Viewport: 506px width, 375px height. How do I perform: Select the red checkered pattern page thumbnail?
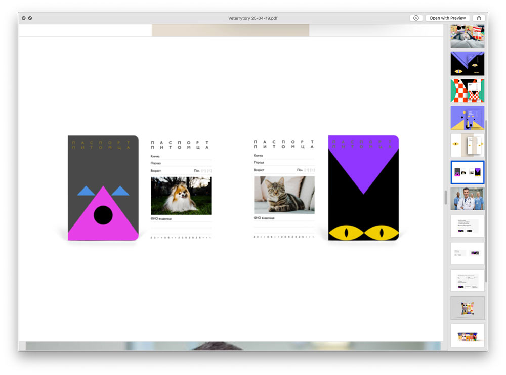click(467, 91)
